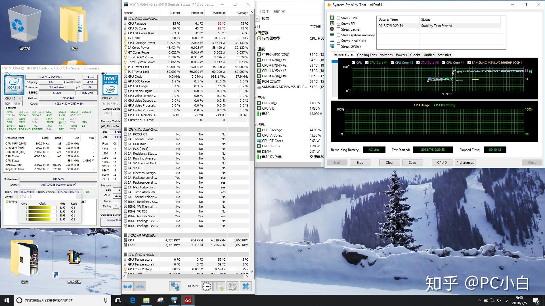Viewport: 545px width, 306px height.
Task: Click the start logging sheet icon
Action: 220,286
